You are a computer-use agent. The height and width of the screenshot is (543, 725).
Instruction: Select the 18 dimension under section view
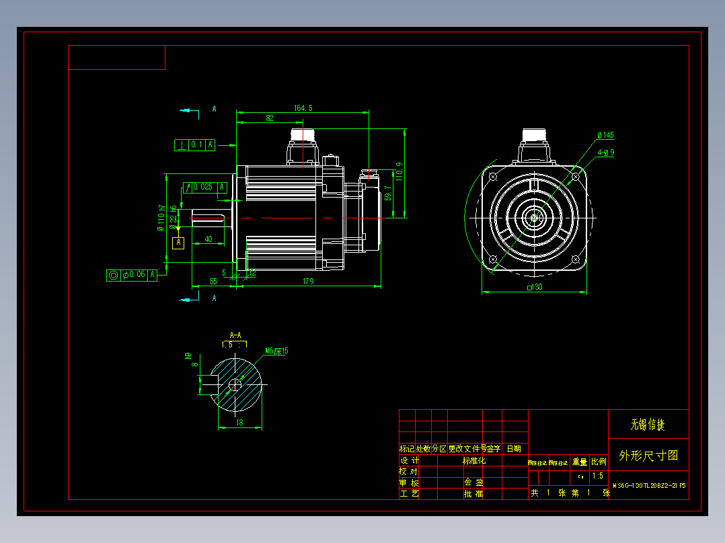coord(239,423)
